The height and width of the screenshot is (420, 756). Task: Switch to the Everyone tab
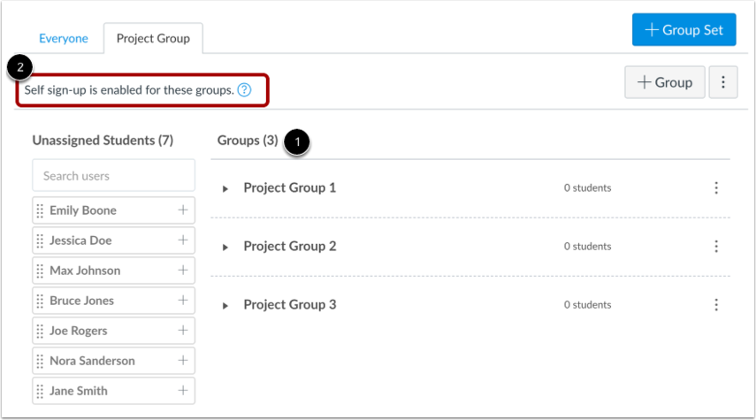point(64,39)
